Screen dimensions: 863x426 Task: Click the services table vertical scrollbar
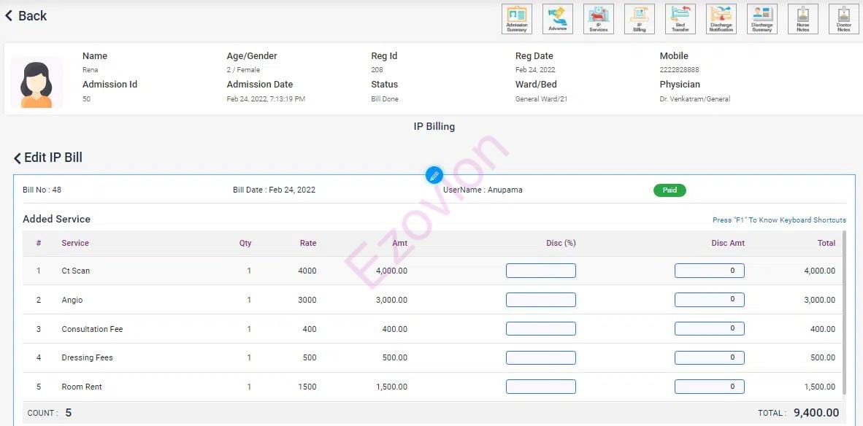[x=845, y=314]
